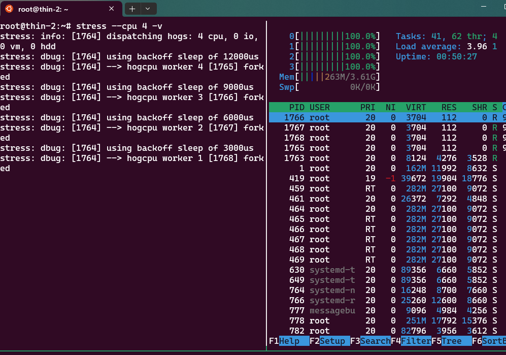Image resolution: width=506 pixels, height=355 pixels.
Task: Click the Mem usage meter
Action: click(329, 77)
